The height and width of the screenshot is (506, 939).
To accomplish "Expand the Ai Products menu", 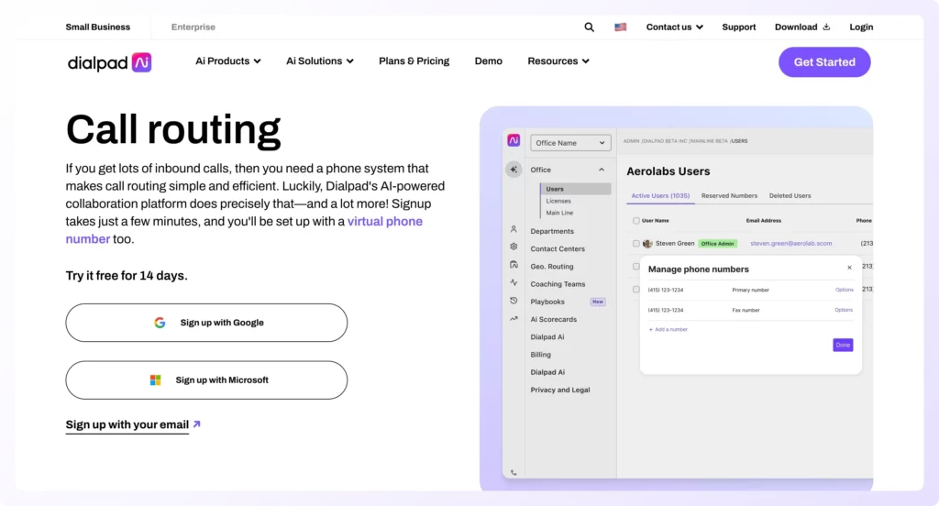I will pyautogui.click(x=228, y=61).
